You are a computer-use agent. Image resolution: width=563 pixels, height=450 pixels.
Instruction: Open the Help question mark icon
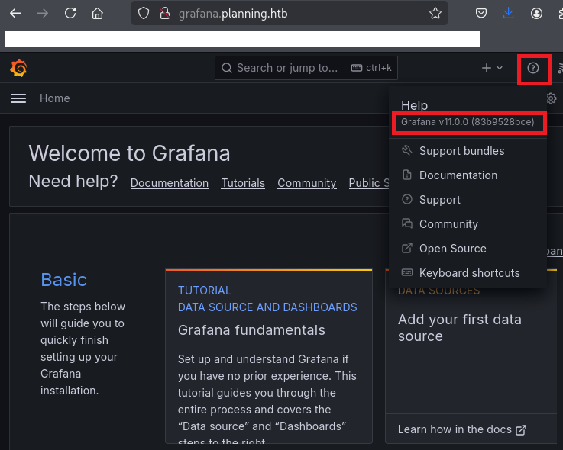(x=533, y=68)
